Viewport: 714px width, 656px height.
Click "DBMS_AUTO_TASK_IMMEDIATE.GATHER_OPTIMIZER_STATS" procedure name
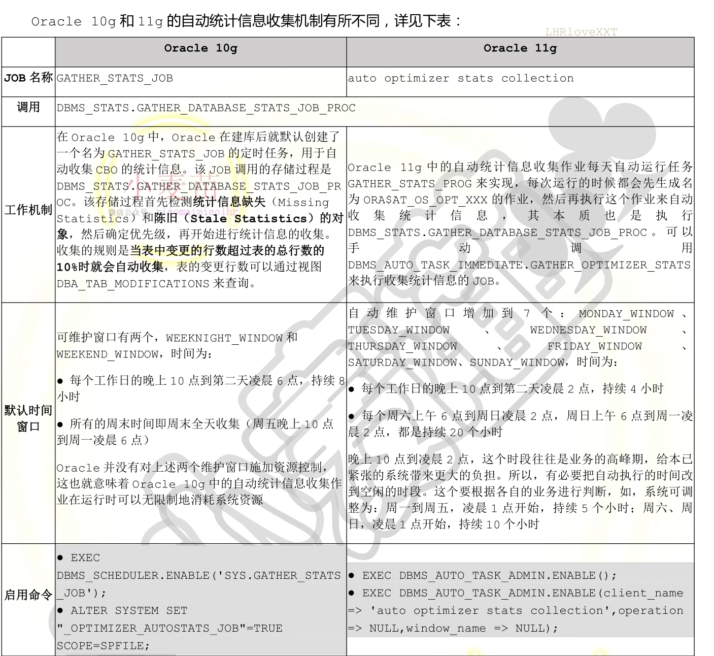coord(519,265)
